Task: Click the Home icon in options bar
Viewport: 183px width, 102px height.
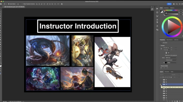Action: click(1, 4)
